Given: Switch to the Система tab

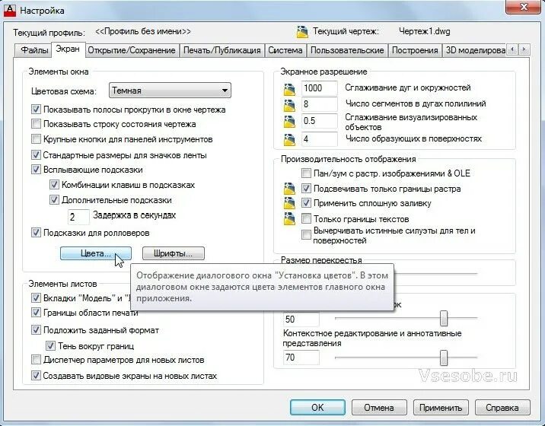Looking at the screenshot, I should coord(285,50).
